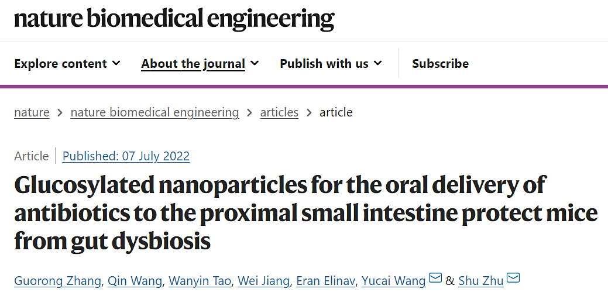This screenshot has width=608, height=299.
Task: Expand the Publish with us chevron
Action: [377, 63]
